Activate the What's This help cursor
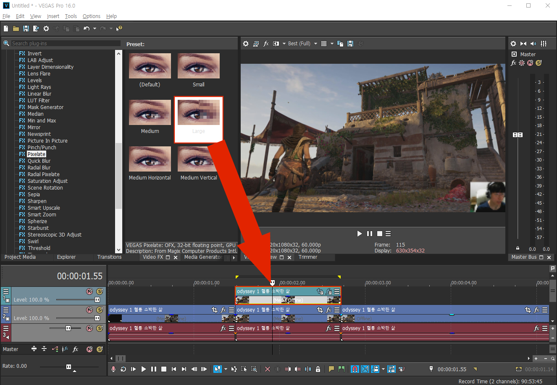 point(119,29)
